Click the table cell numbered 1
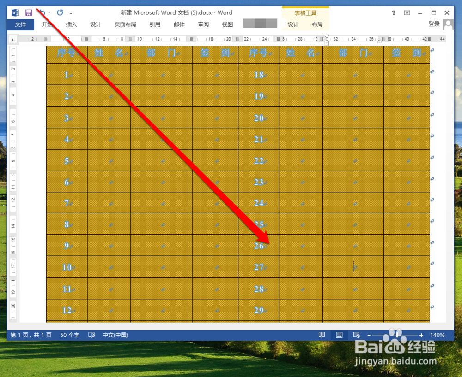Image resolution: width=462 pixels, height=377 pixels. point(67,75)
